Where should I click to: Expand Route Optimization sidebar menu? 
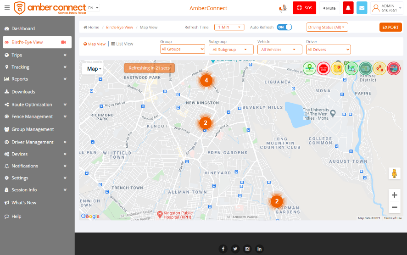click(x=36, y=105)
